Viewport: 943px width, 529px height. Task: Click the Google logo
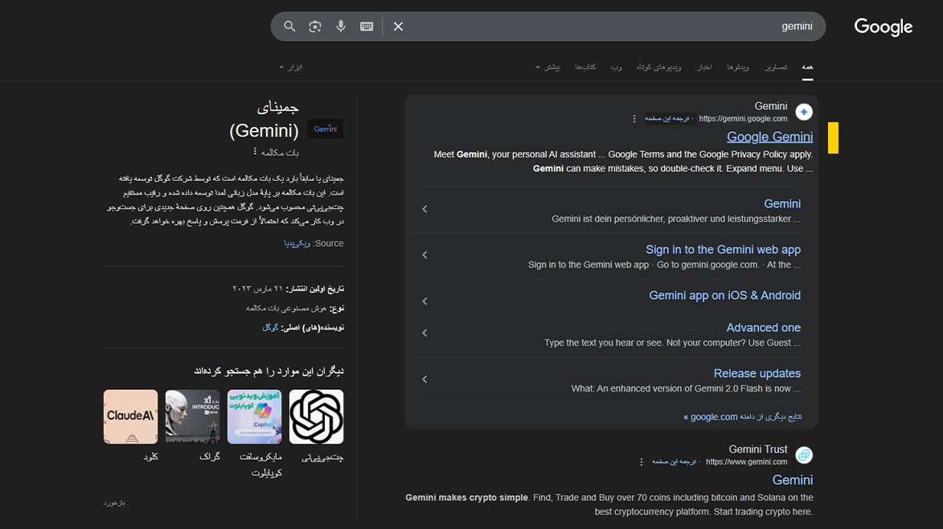pos(883,27)
